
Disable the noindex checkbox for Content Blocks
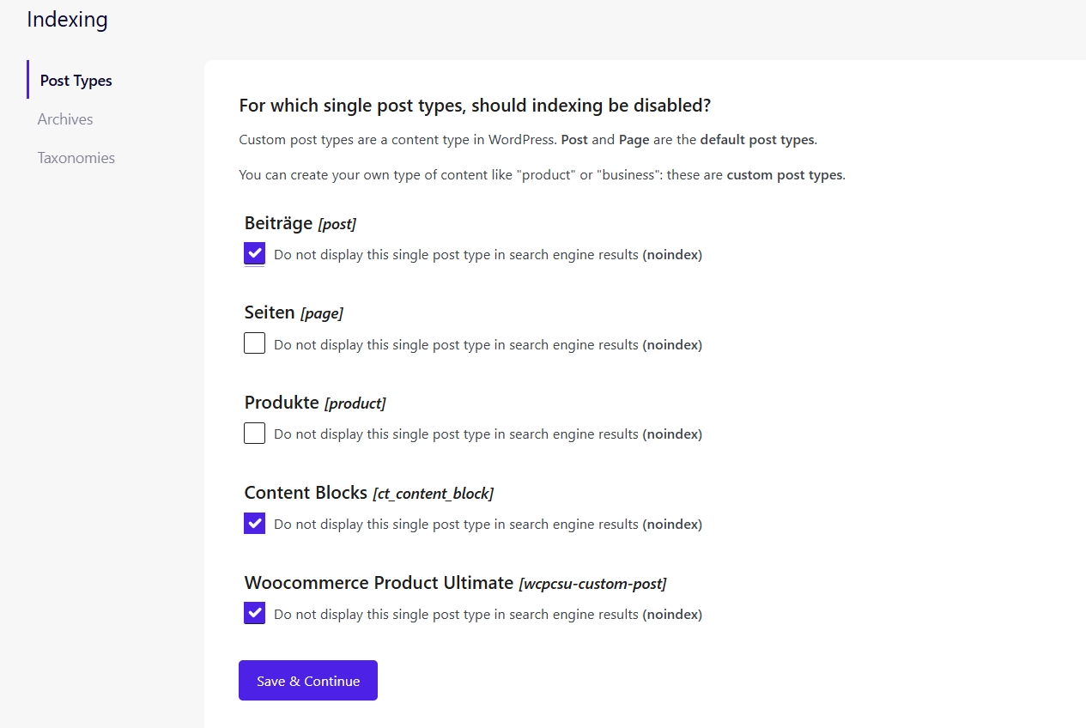coord(254,523)
